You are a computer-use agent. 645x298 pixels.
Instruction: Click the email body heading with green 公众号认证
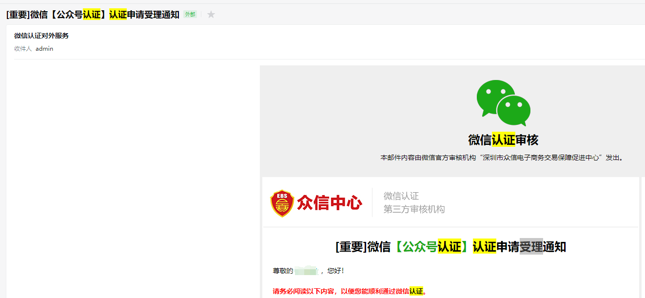(451, 247)
